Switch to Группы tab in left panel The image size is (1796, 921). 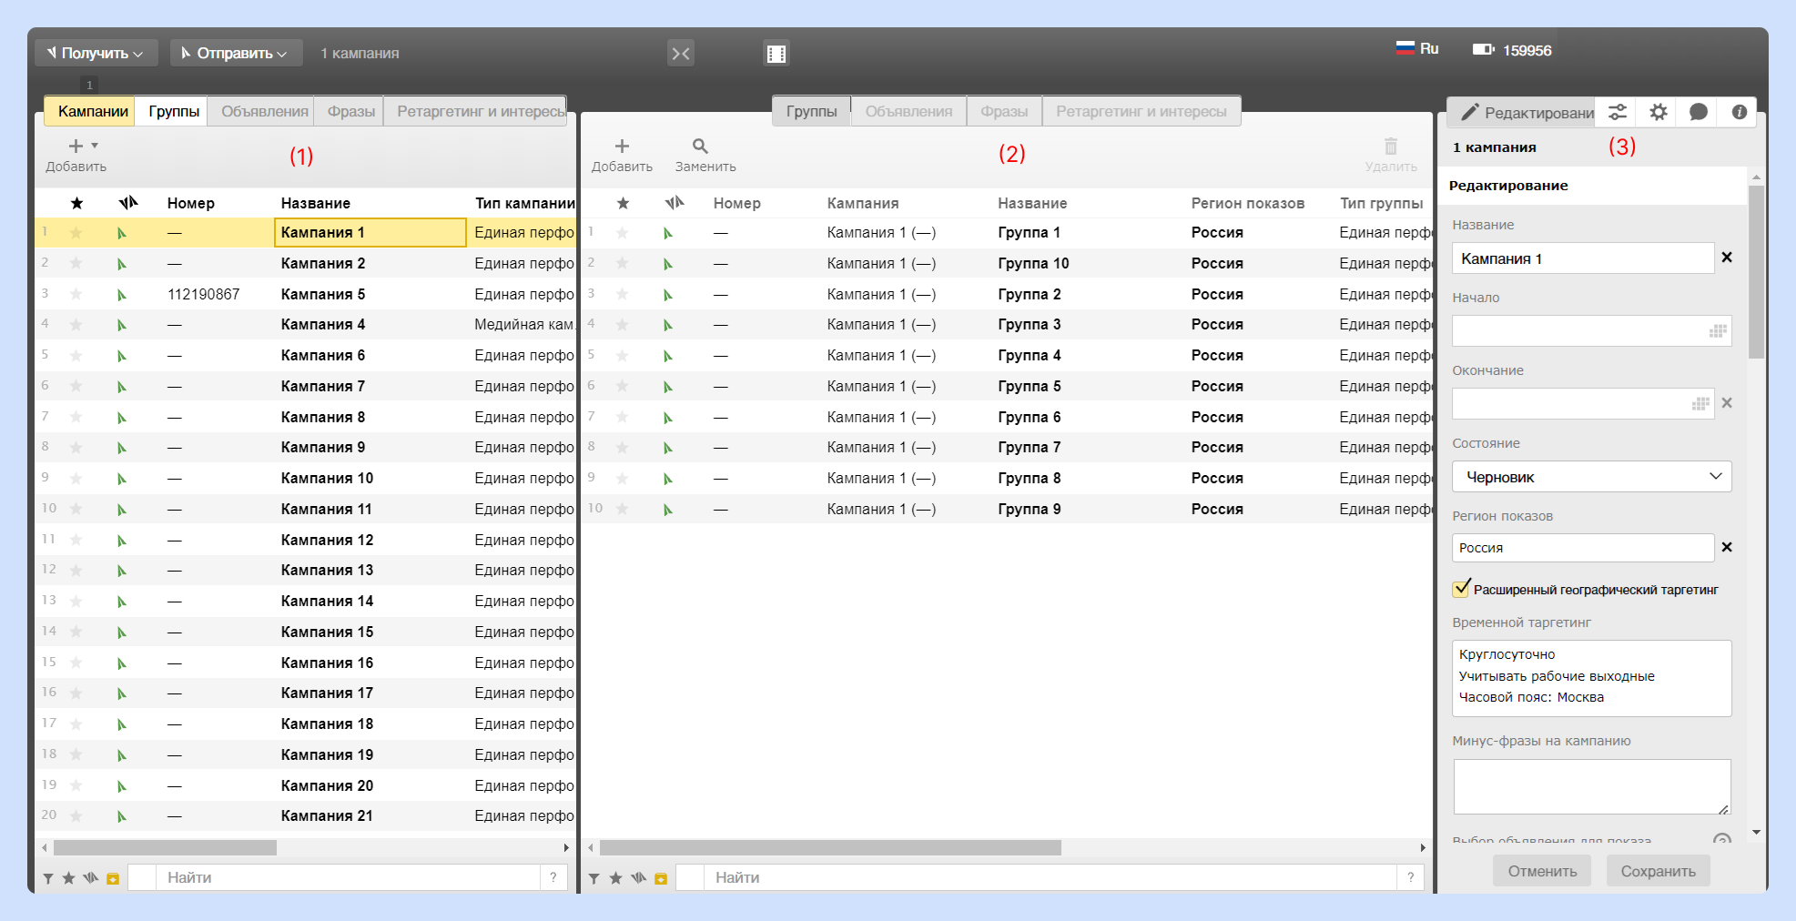point(173,111)
